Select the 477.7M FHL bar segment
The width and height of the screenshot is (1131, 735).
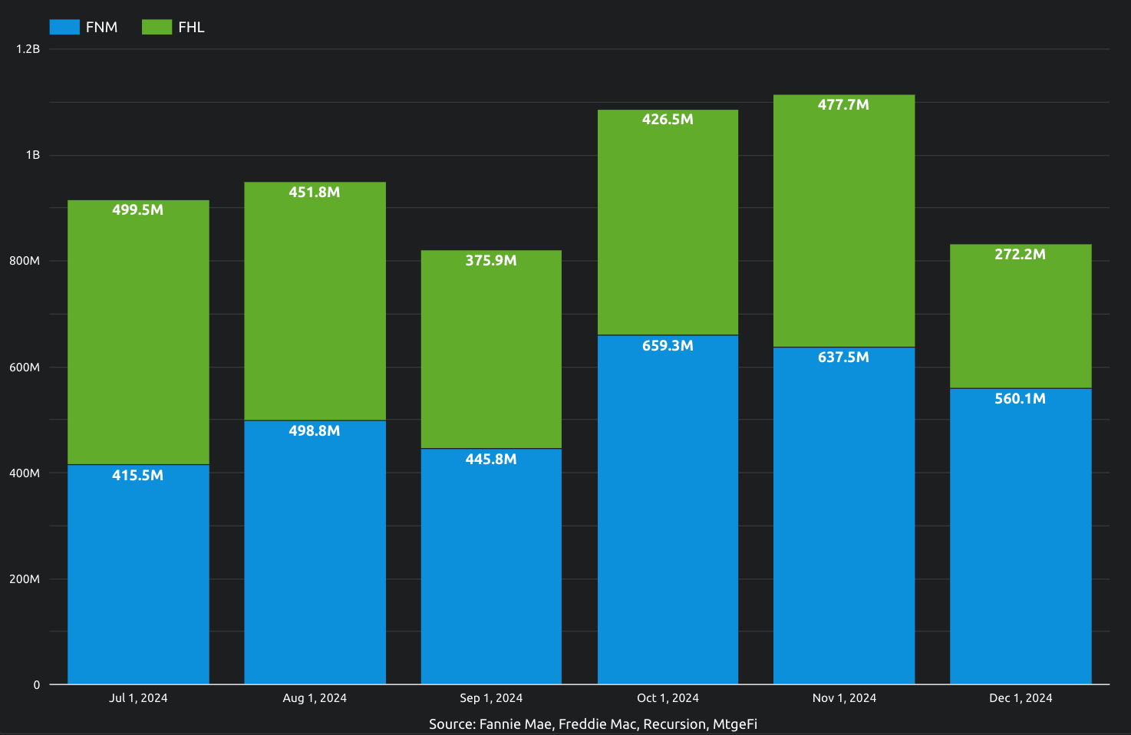point(844,221)
